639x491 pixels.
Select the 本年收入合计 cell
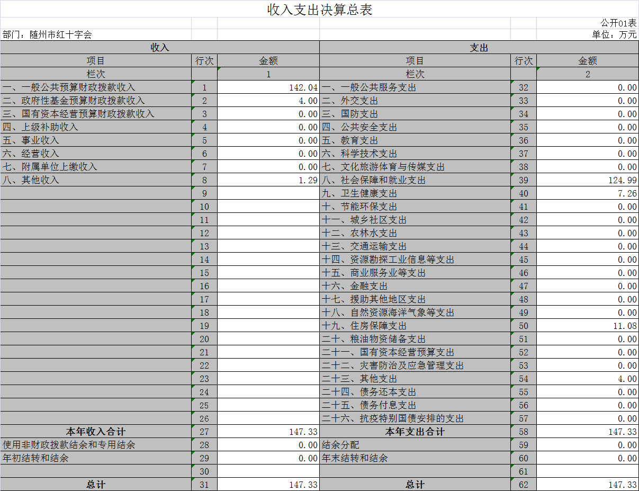[96, 432]
